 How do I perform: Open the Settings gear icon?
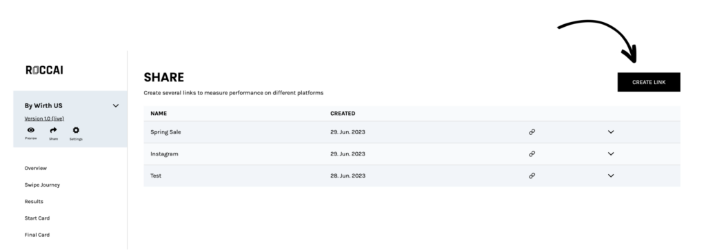pyautogui.click(x=76, y=130)
